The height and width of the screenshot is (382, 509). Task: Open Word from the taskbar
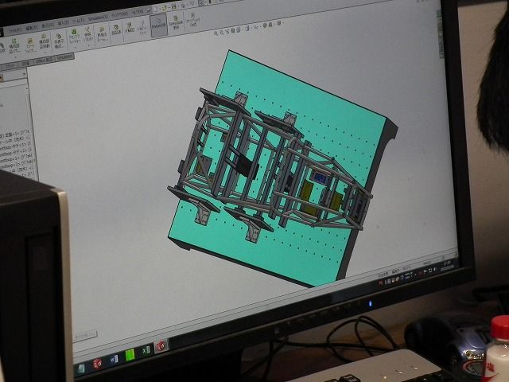114,359
